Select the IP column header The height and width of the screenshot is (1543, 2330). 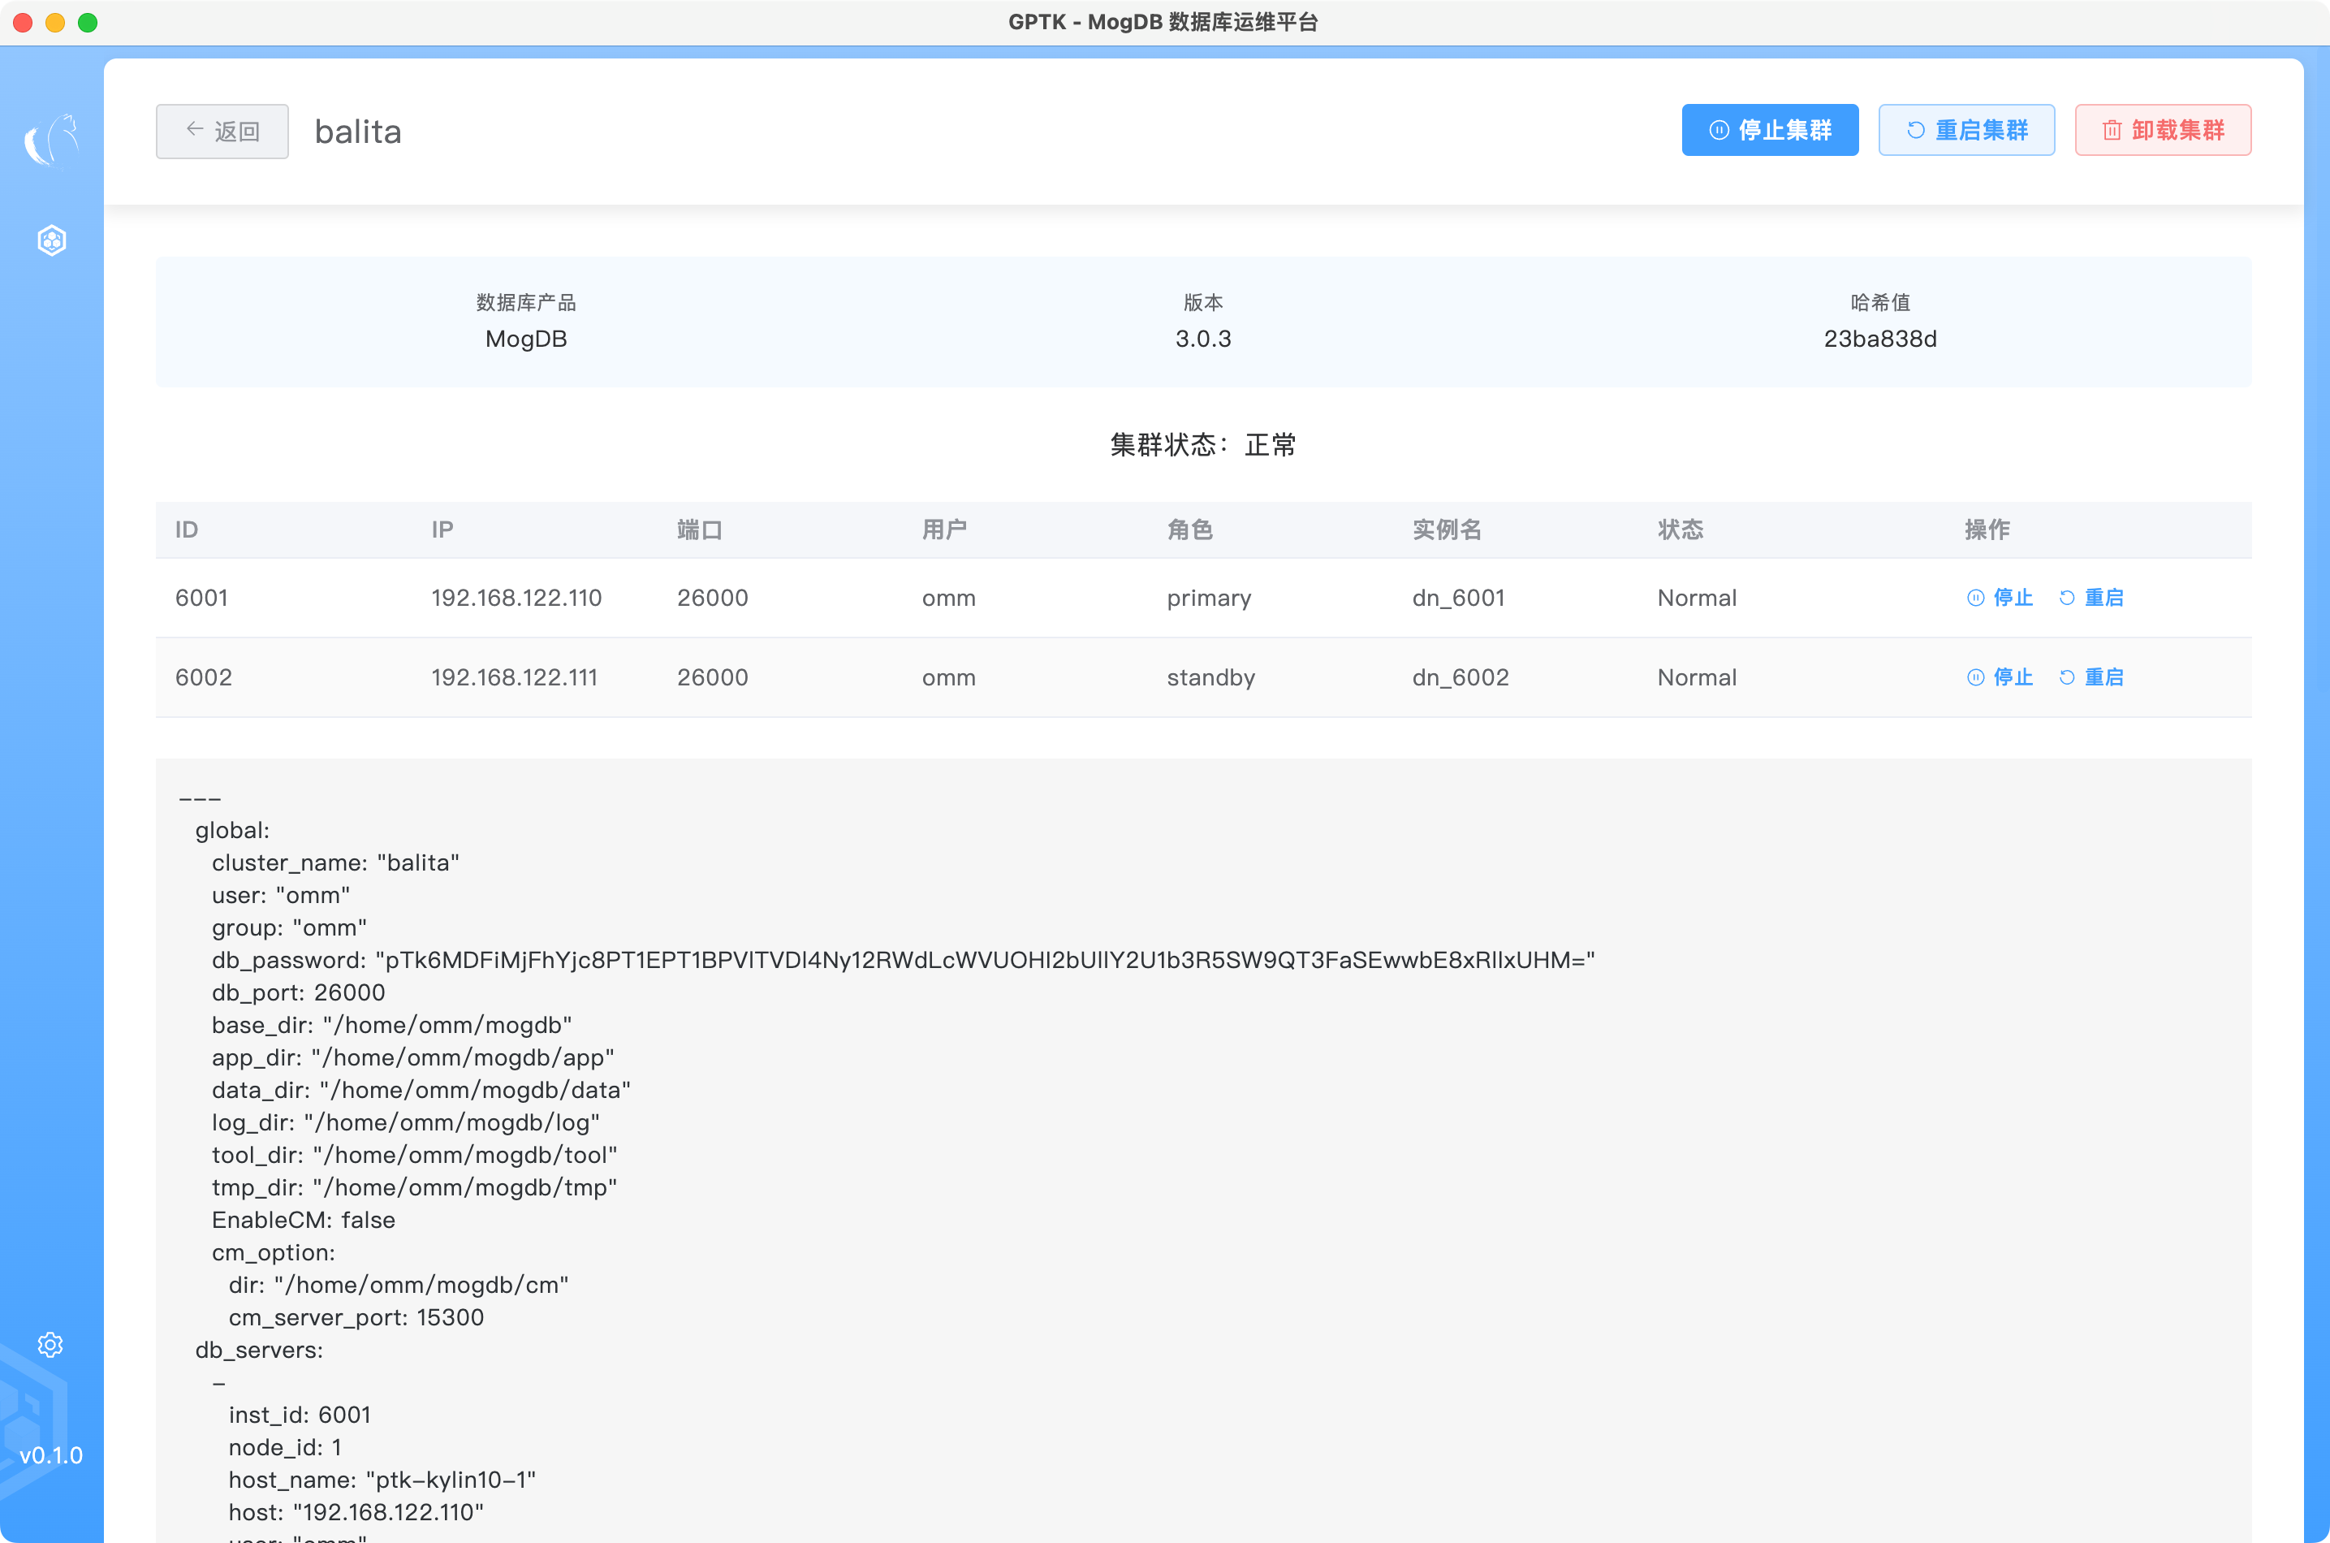tap(442, 529)
